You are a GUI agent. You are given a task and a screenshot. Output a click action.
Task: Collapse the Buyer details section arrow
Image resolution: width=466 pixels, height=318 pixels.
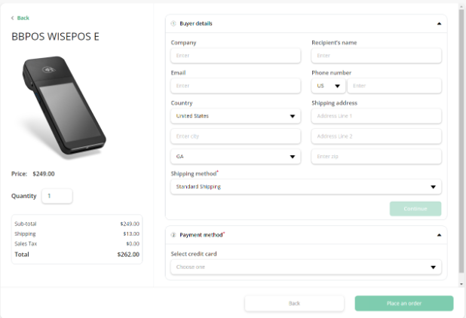pos(439,24)
